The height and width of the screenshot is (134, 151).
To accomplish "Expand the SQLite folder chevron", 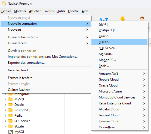I will (x=5, y=126).
